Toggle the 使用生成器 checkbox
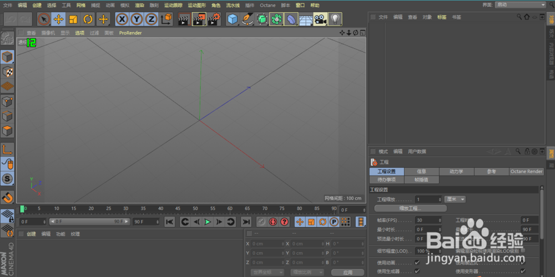This screenshot has height=277, width=555. tap(417, 271)
